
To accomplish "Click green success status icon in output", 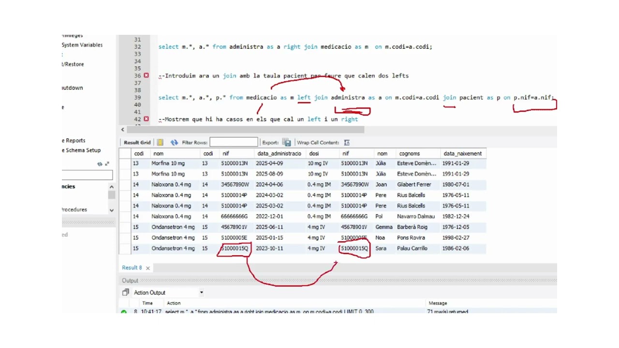I will pyautogui.click(x=124, y=312).
